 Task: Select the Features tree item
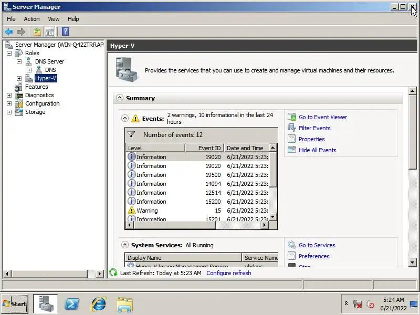click(36, 87)
